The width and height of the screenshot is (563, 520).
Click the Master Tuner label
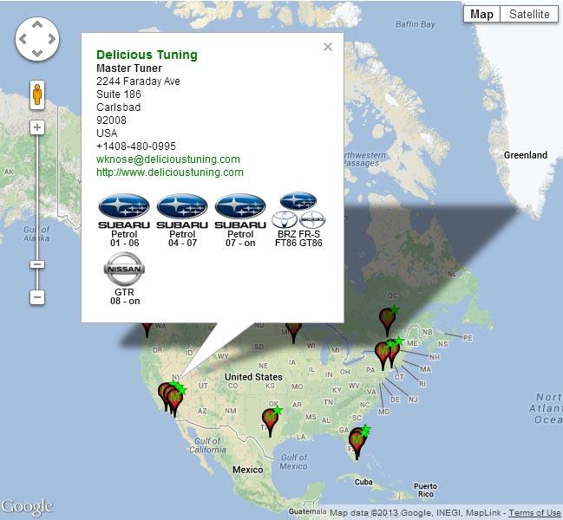click(129, 68)
